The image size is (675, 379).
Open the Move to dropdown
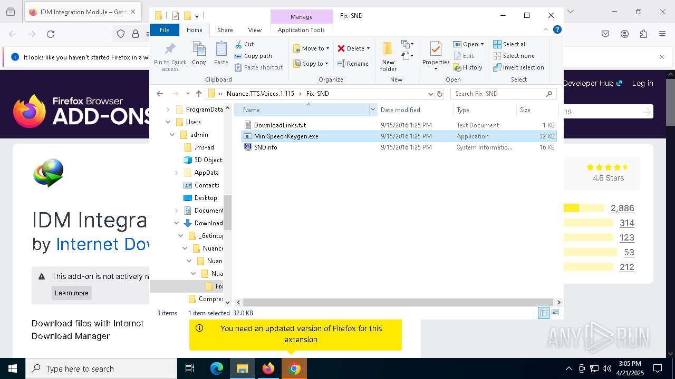(x=311, y=48)
